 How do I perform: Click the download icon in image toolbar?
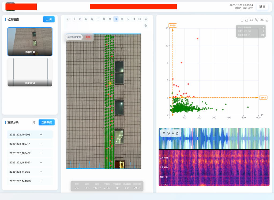click(x=128, y=19)
